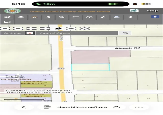163x115 pixels.
Task: Zoom out with the minus button
Action: [18, 28]
